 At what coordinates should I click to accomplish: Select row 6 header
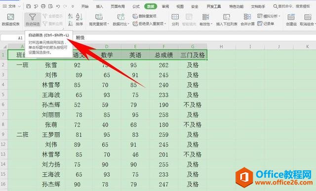click(3, 105)
